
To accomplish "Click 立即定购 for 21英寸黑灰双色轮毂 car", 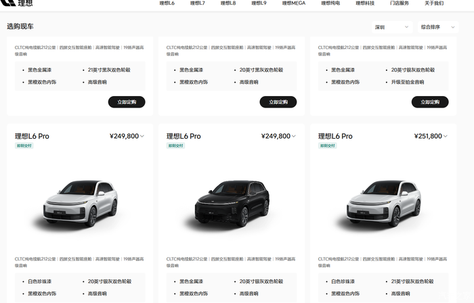I will coord(127,102).
